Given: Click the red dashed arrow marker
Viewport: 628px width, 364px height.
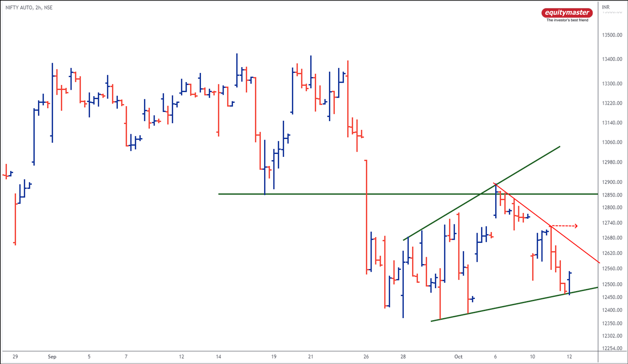Looking at the screenshot, I should pos(564,225).
